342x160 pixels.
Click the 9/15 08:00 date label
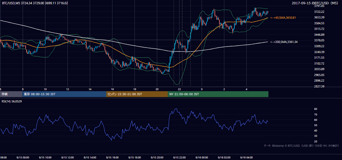[22, 158]
